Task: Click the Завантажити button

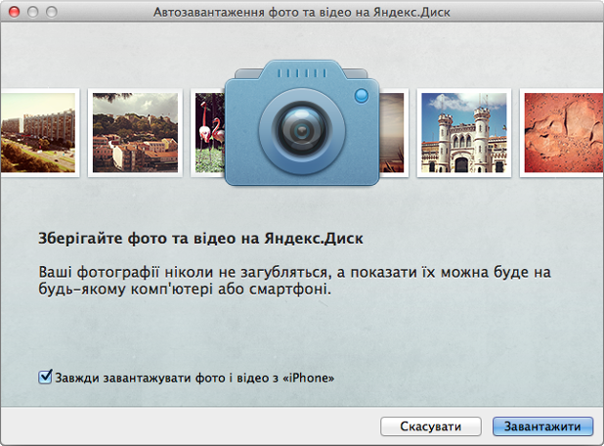Action: [542, 426]
